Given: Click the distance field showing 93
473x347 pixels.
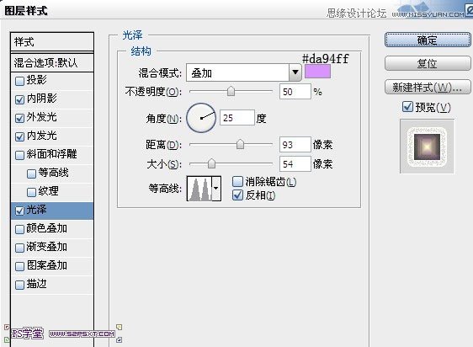Looking at the screenshot, I should point(295,144).
